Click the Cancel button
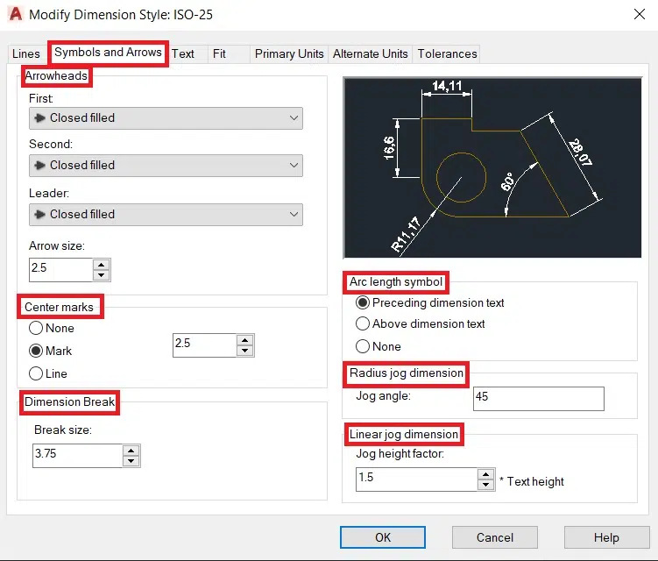 [x=495, y=537]
